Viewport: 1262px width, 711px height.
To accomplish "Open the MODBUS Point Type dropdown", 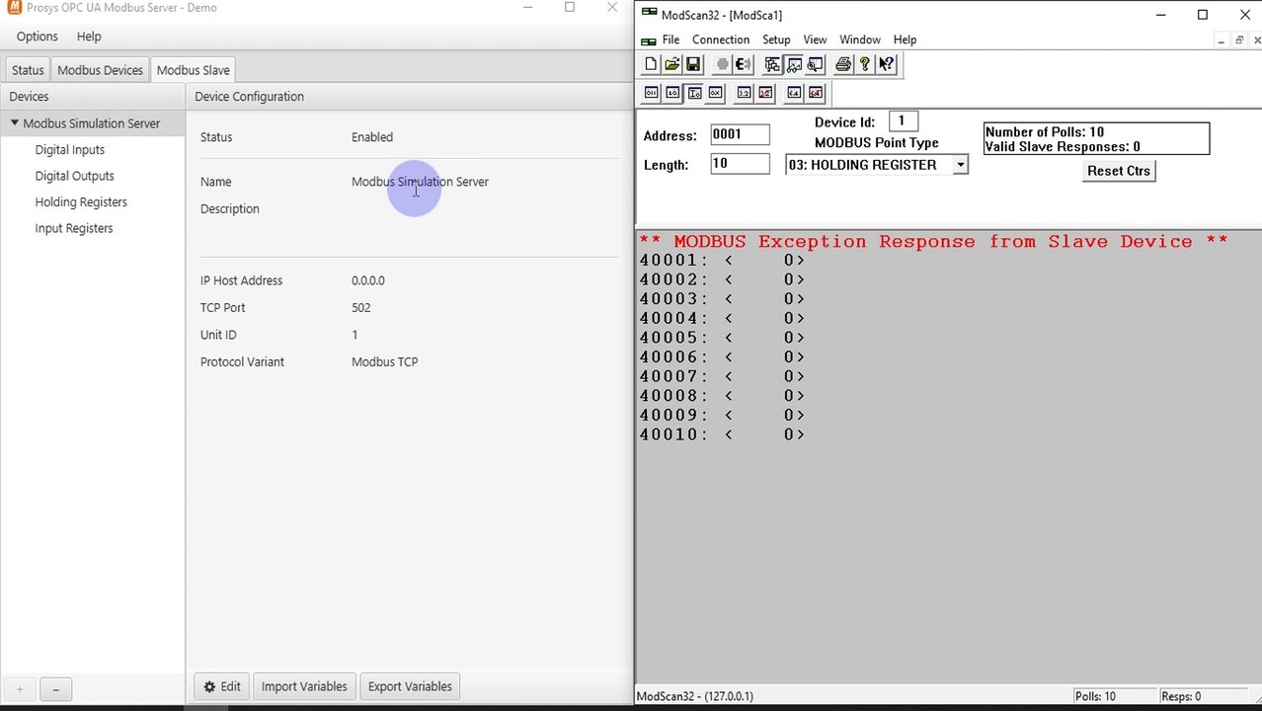I will 960,165.
